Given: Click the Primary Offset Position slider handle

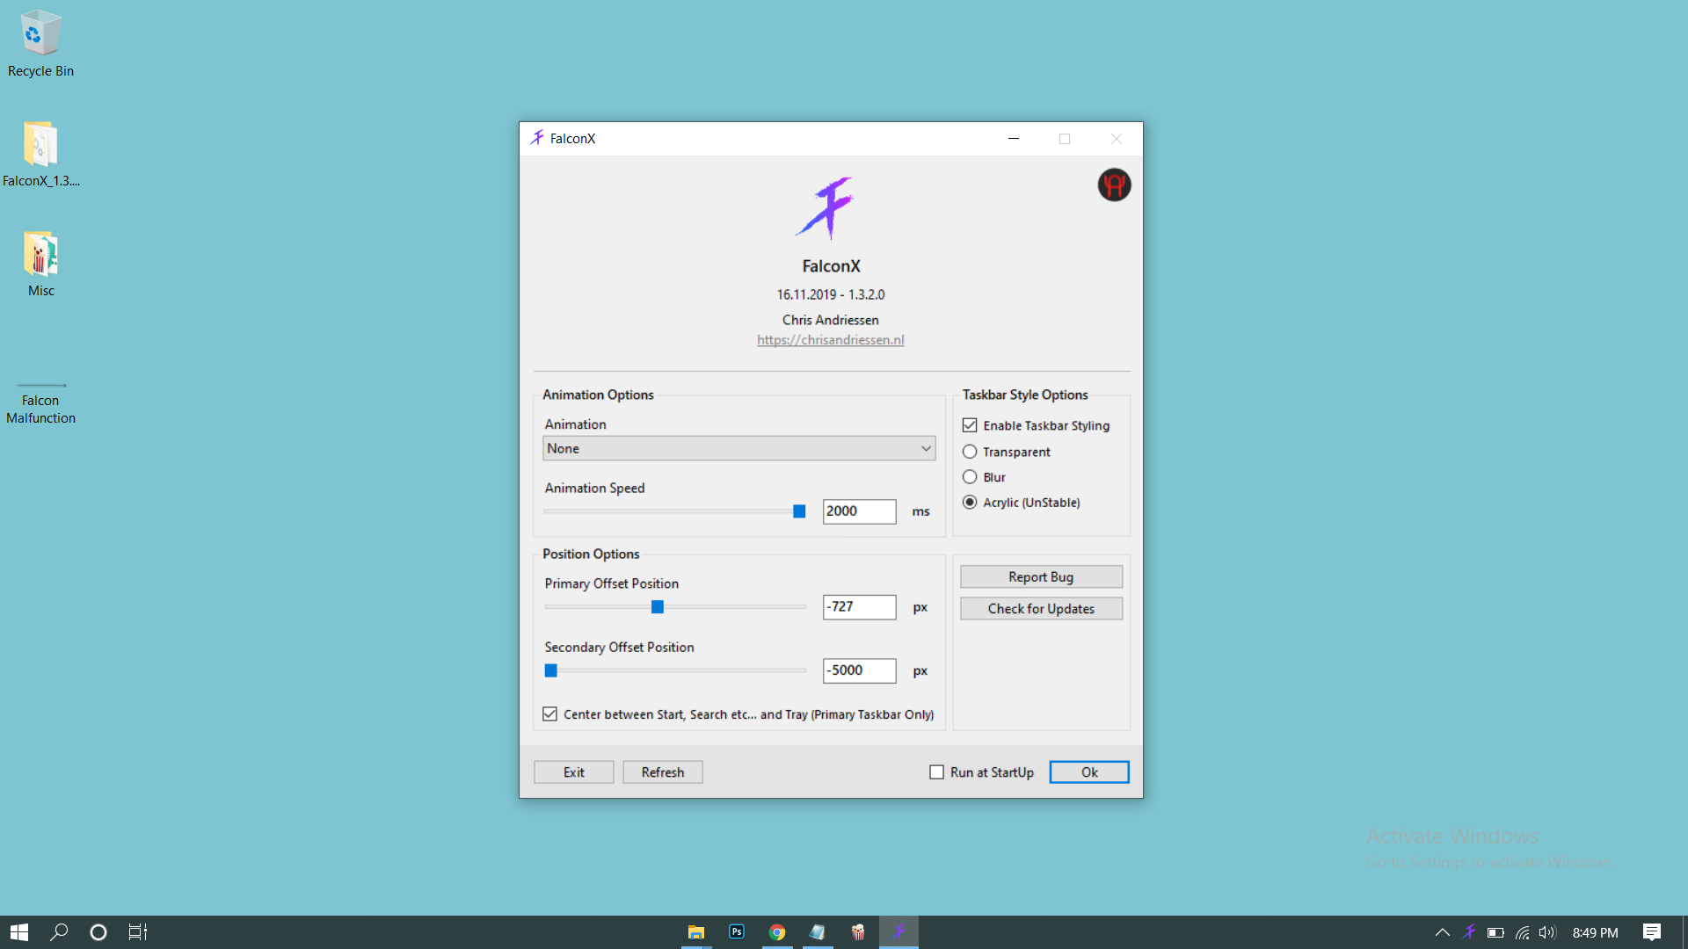Looking at the screenshot, I should [657, 607].
